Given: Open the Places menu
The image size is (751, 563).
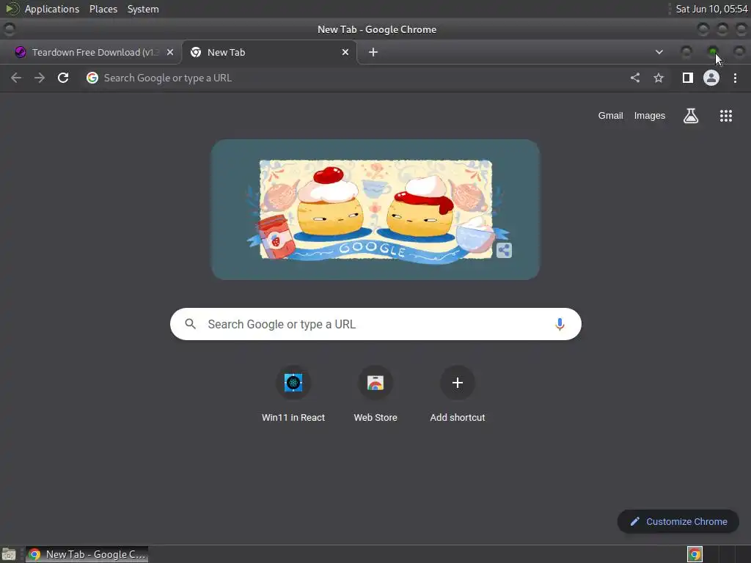Looking at the screenshot, I should 103,9.
